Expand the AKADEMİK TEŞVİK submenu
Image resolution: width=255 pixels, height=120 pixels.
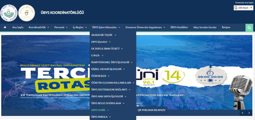(104, 35)
